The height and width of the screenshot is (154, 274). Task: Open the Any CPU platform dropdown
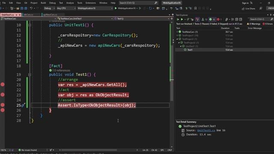click(66, 8)
